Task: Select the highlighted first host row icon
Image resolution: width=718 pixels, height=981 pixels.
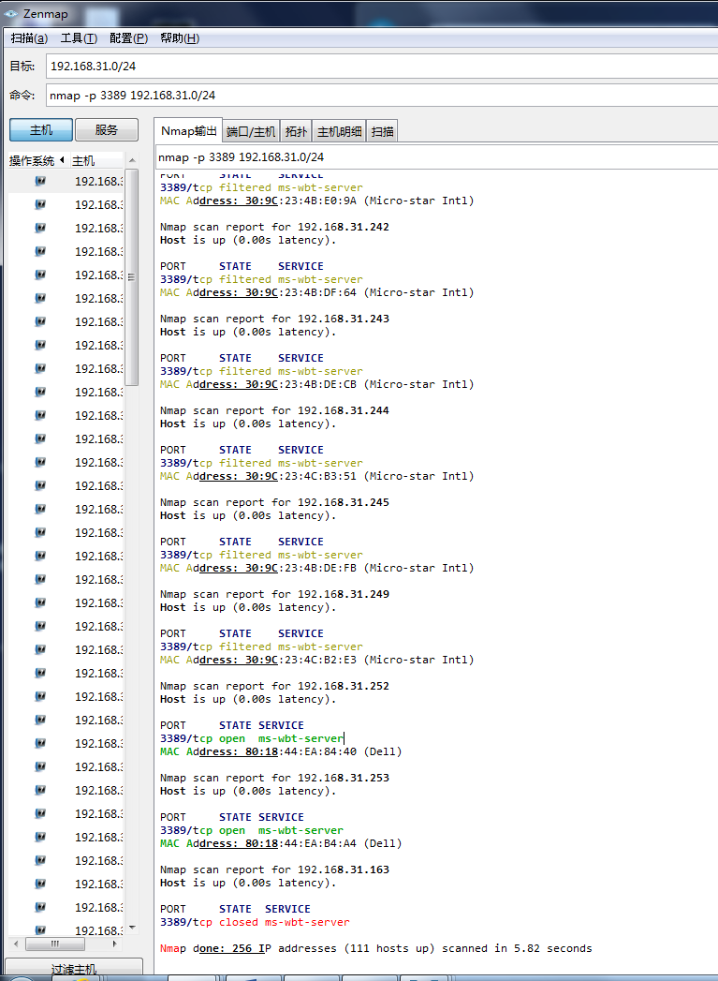Action: click(40, 182)
